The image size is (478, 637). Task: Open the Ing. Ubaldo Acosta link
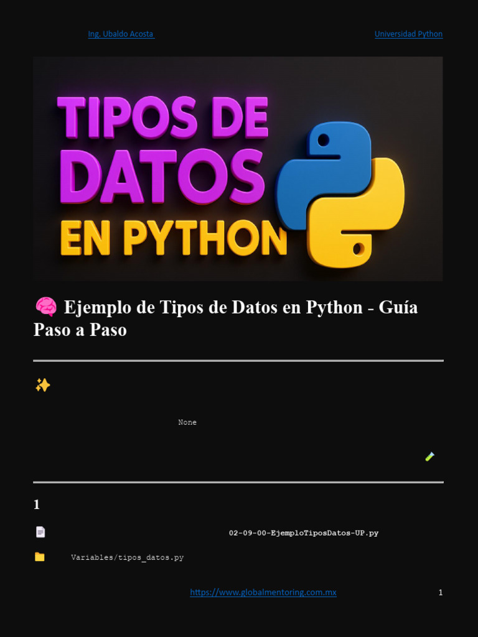[121, 34]
